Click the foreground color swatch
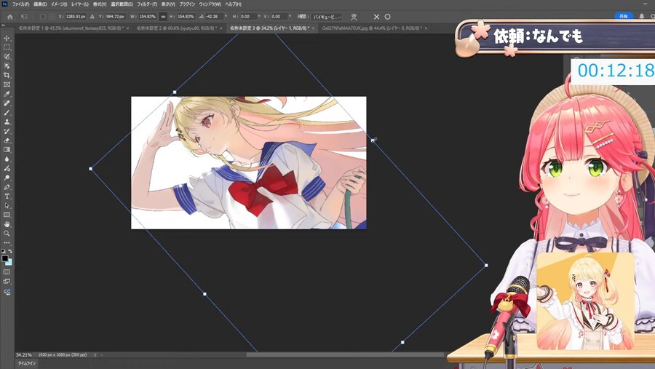655x369 pixels. (4, 258)
